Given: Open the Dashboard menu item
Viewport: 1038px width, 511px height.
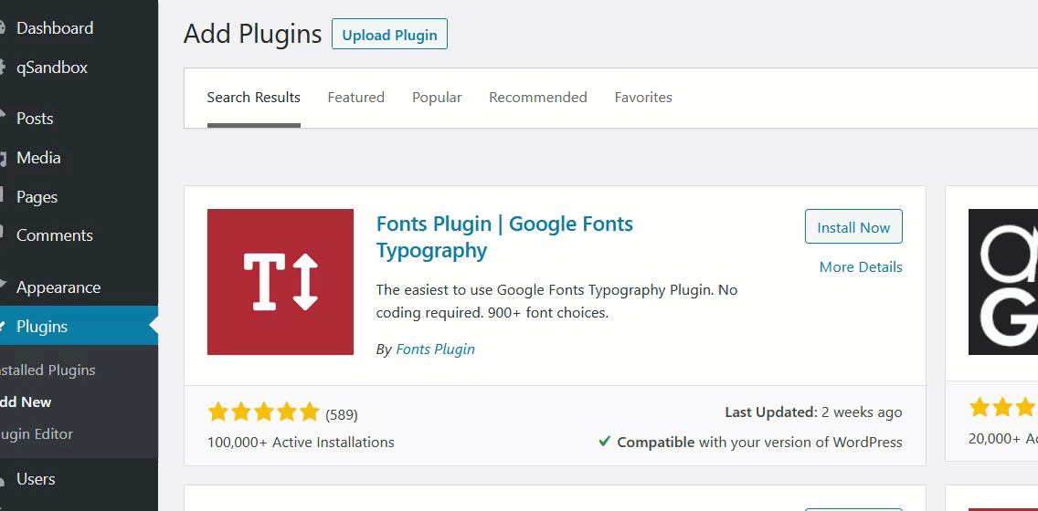Looking at the screenshot, I should [55, 28].
